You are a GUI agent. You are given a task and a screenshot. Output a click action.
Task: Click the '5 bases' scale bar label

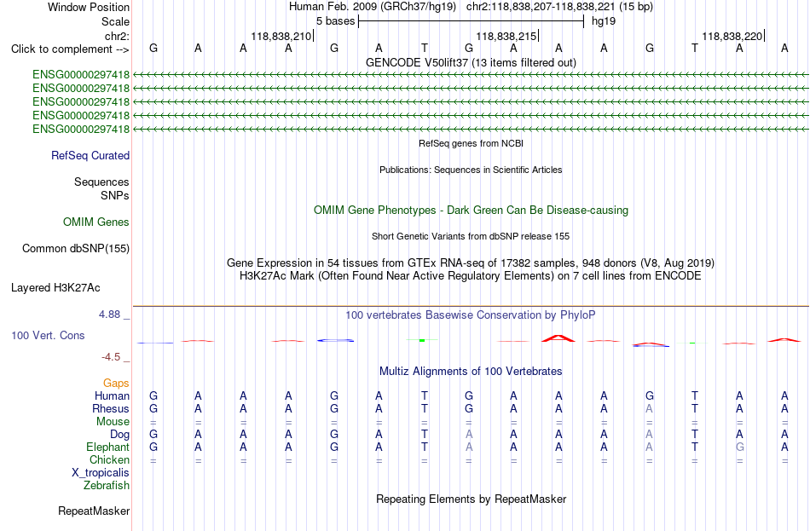[336, 21]
